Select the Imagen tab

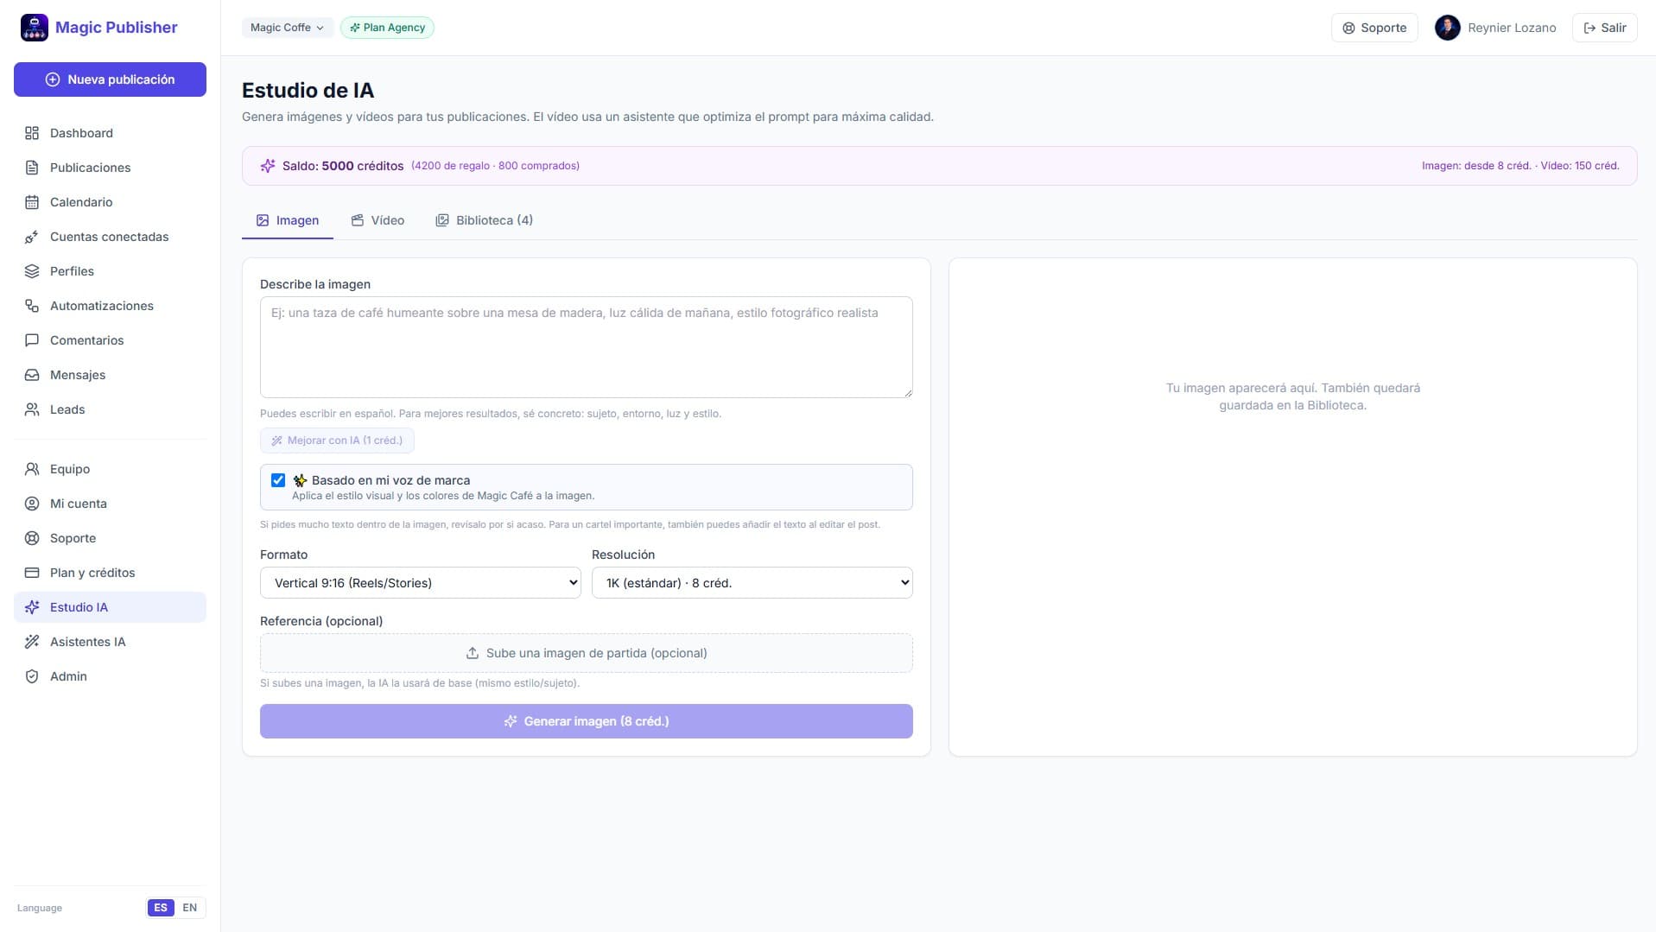[x=288, y=220]
